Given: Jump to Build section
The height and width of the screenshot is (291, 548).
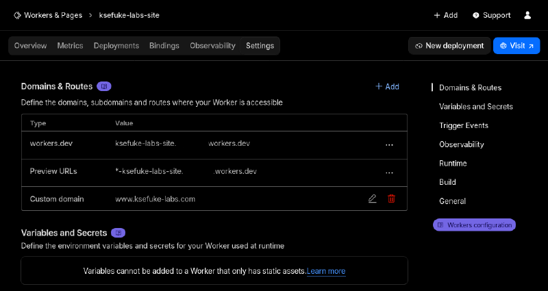Looking at the screenshot, I should click(447, 182).
